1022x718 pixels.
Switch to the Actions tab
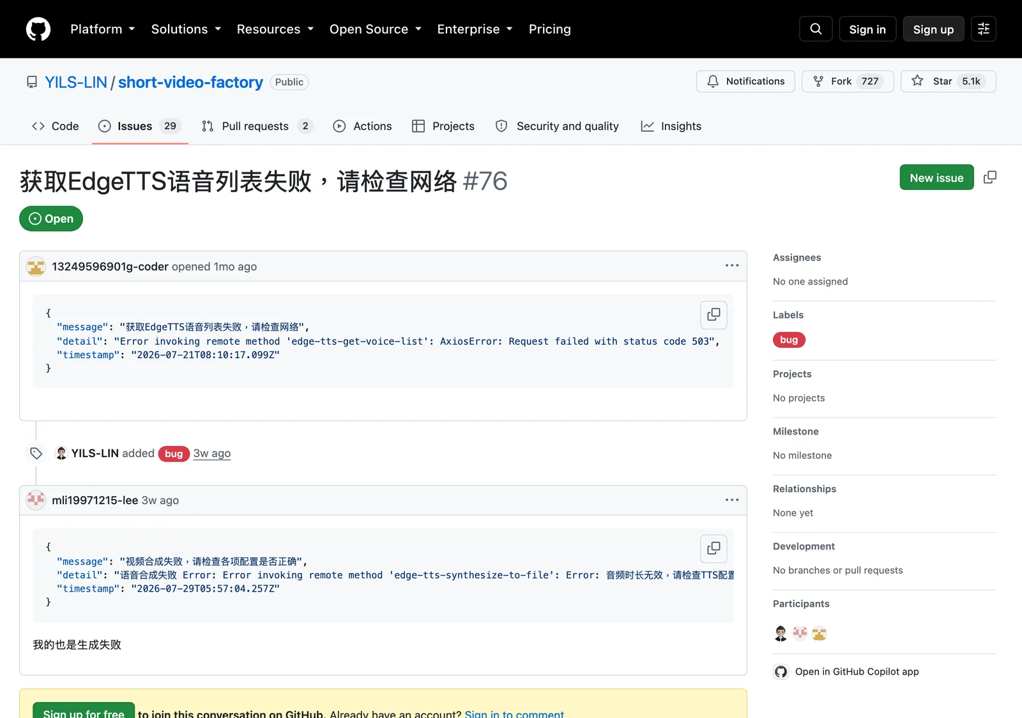363,126
